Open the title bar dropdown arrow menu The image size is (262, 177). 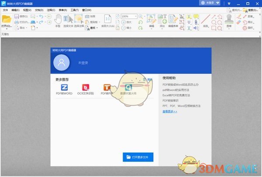[229, 4]
